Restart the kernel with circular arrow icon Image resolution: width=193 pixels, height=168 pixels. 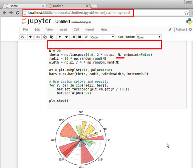[x=86, y=37]
